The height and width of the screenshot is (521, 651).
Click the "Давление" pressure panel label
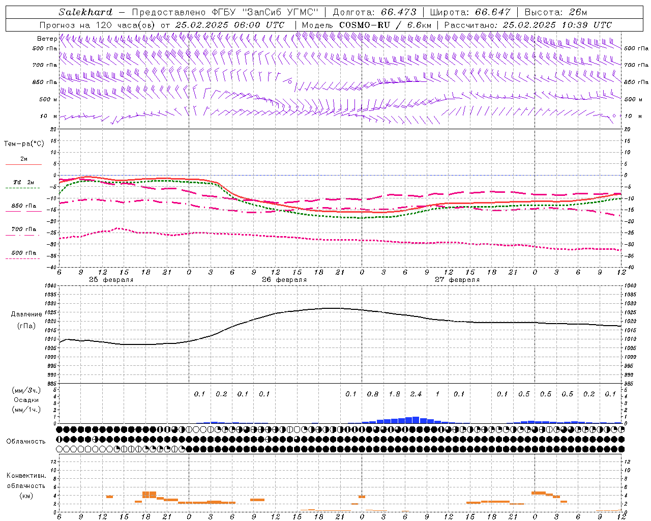click(x=26, y=314)
